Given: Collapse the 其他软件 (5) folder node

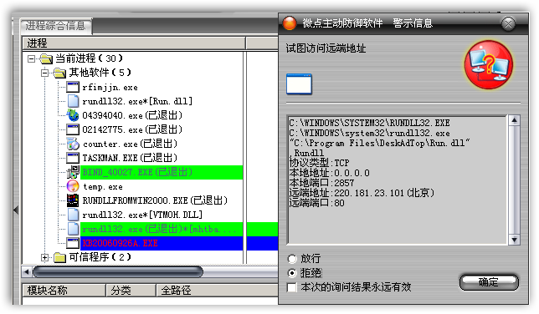Looking at the screenshot, I should click(x=44, y=73).
